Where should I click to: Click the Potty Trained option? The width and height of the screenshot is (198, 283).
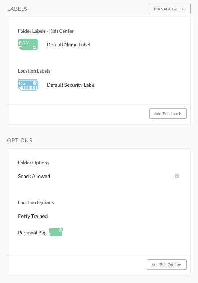[33, 216]
